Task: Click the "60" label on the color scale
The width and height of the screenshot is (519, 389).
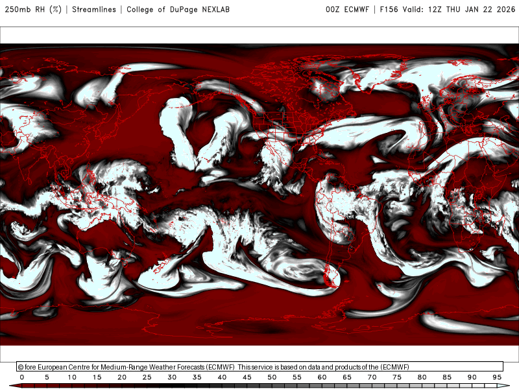Action: 322,377
